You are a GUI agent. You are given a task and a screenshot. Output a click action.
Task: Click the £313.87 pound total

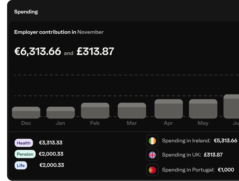tap(95, 52)
